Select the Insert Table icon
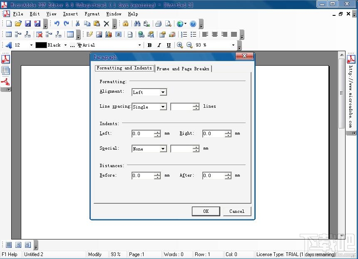358x259 pixels. pos(8,34)
